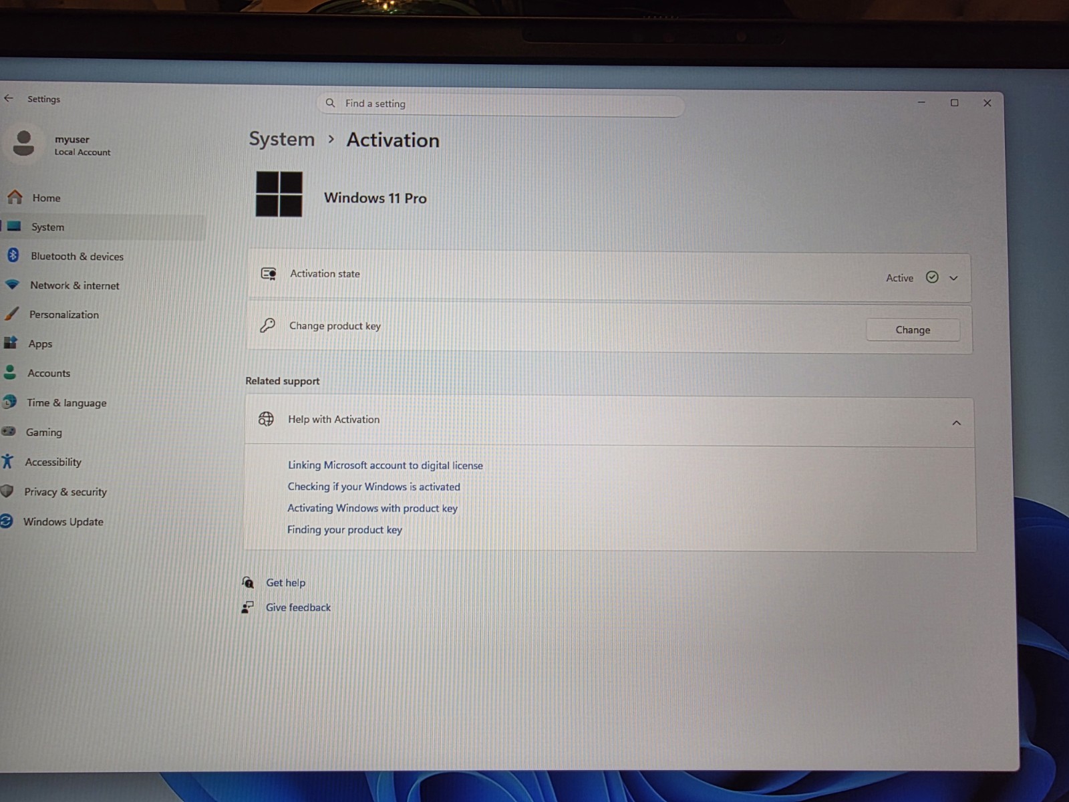This screenshot has height=802, width=1069.
Task: Collapse the Help with Activation section
Action: click(x=957, y=423)
